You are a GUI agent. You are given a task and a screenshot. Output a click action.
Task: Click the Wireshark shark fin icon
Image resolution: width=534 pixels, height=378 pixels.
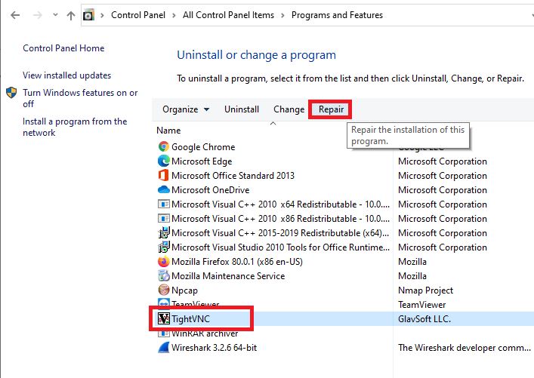point(163,347)
